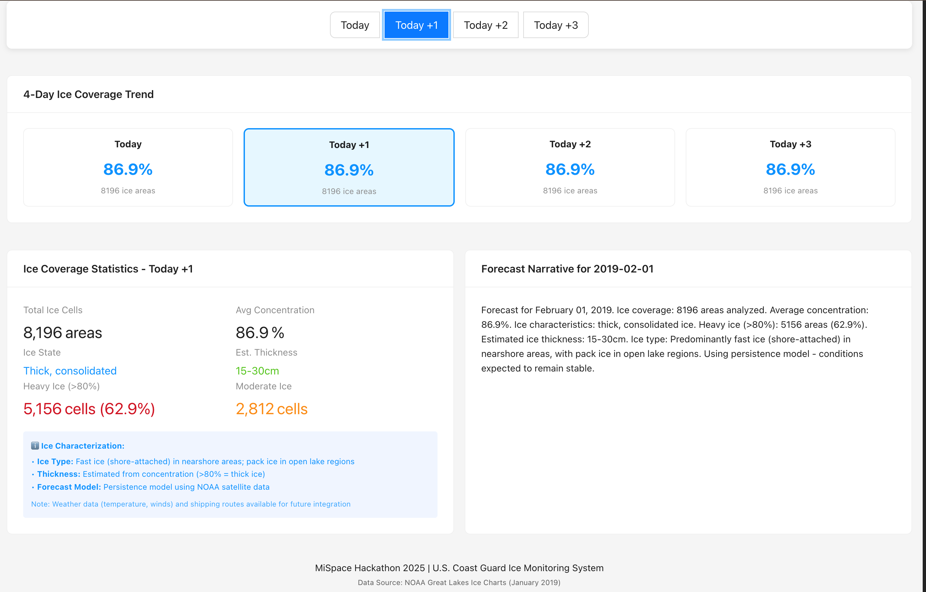Select the Today tab button
This screenshot has width=926, height=592.
point(354,25)
